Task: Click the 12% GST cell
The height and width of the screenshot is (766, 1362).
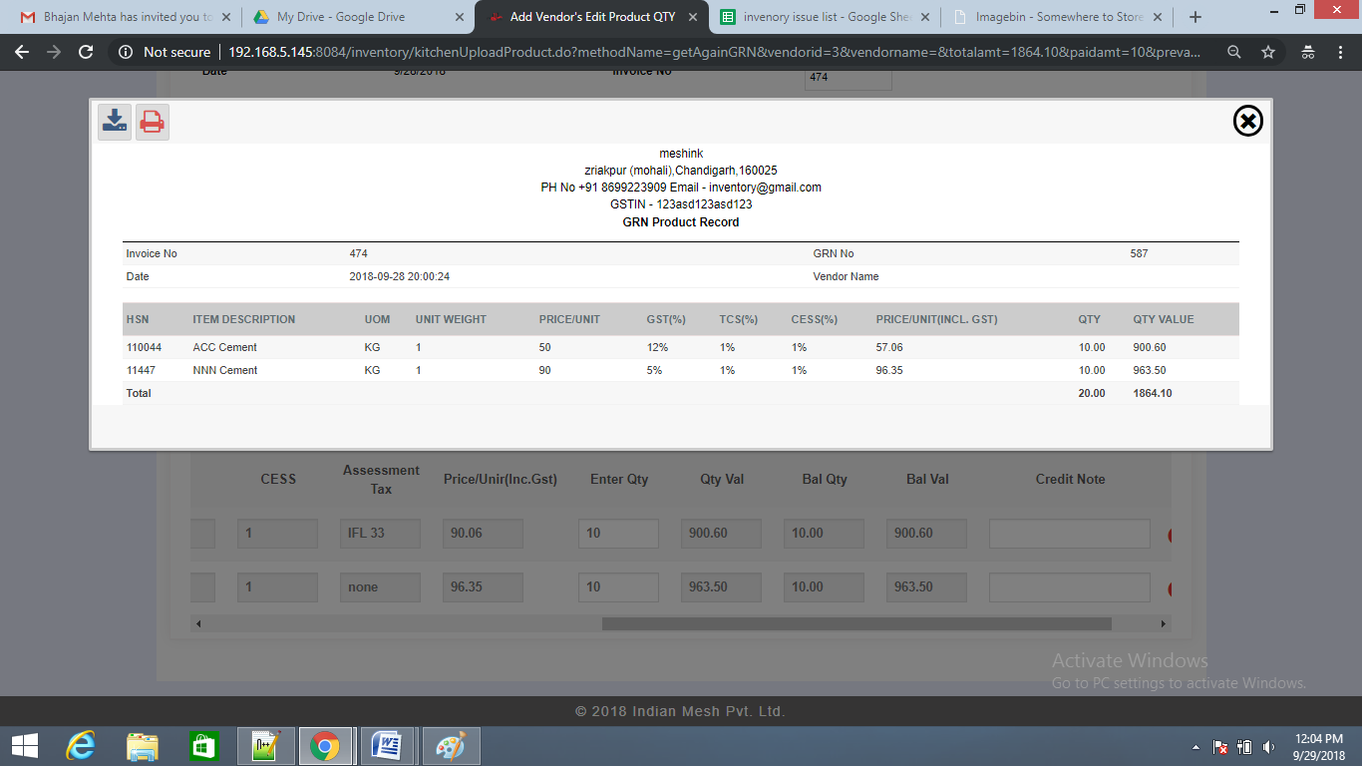Action: click(657, 347)
